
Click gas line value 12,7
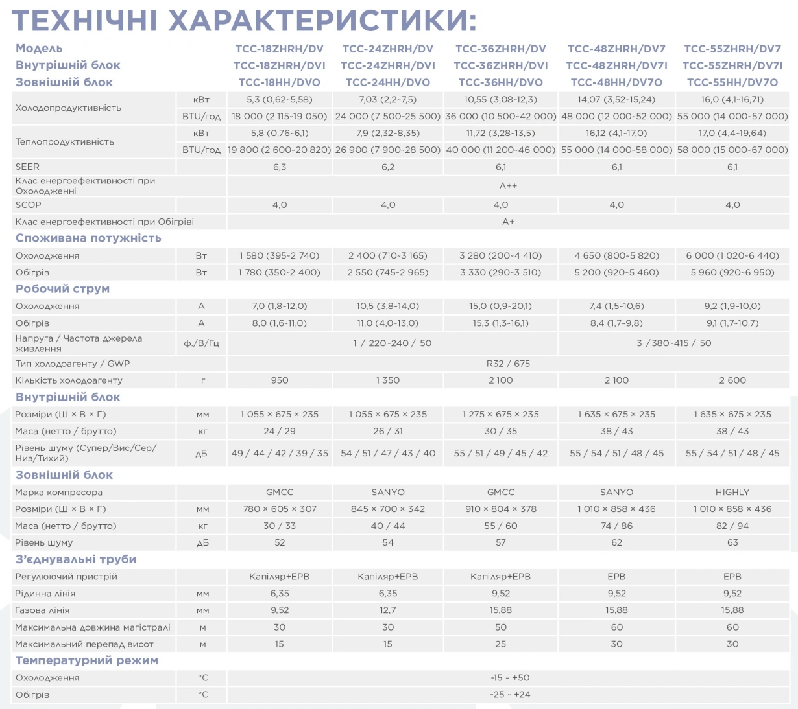point(388,610)
